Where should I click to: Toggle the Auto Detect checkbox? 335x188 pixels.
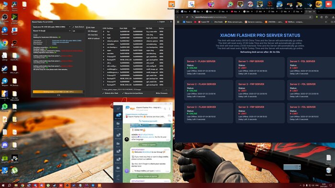click(x=78, y=27)
